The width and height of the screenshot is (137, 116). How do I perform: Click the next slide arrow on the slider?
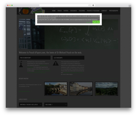click(116, 34)
